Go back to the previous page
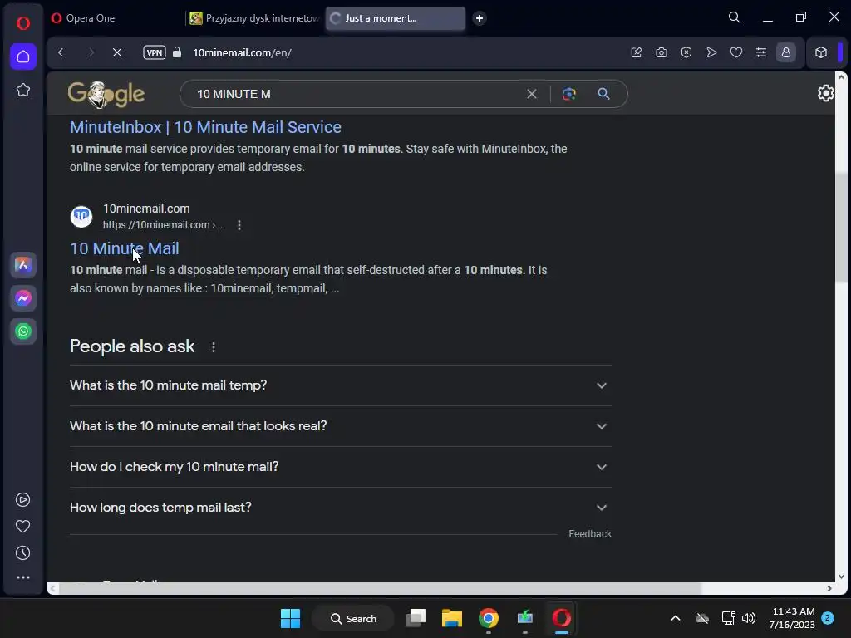The height and width of the screenshot is (638, 851). click(61, 52)
